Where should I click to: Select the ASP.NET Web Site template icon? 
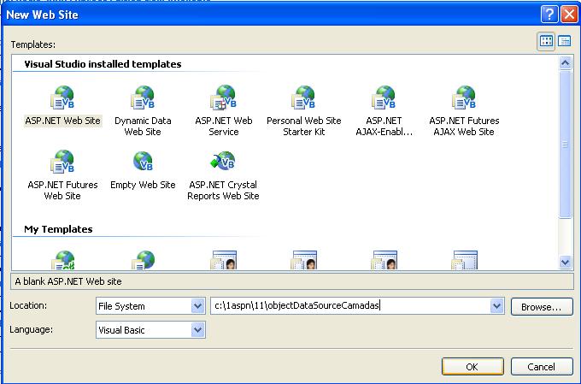(62, 97)
